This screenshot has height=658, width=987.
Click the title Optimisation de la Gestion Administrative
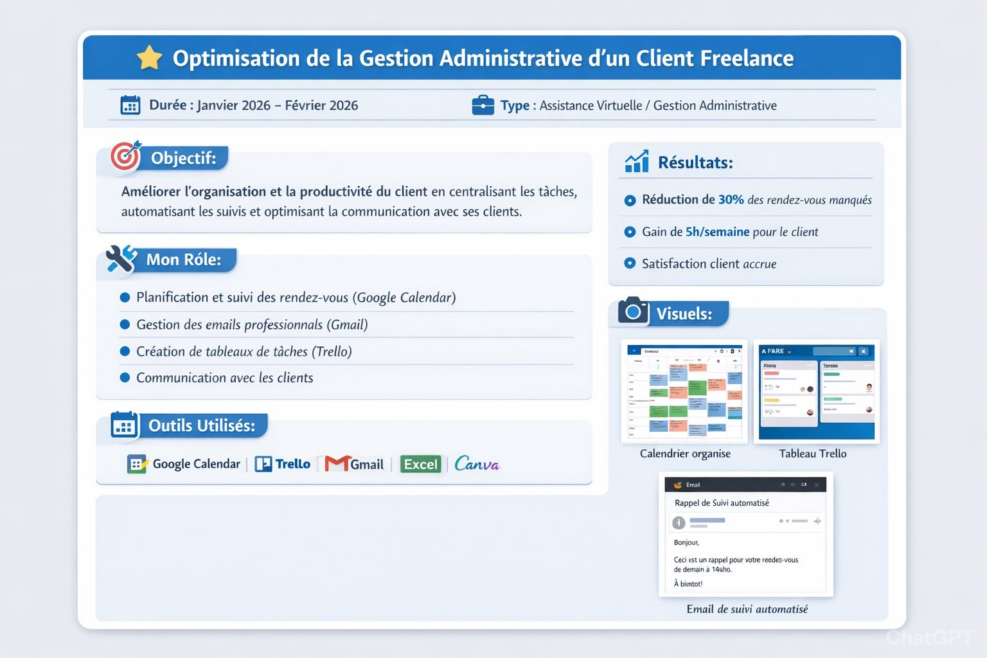tap(483, 58)
